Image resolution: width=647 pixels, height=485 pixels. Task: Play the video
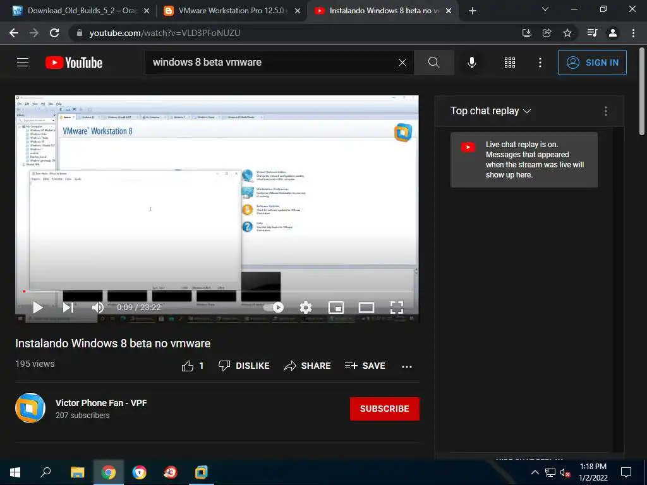point(37,308)
